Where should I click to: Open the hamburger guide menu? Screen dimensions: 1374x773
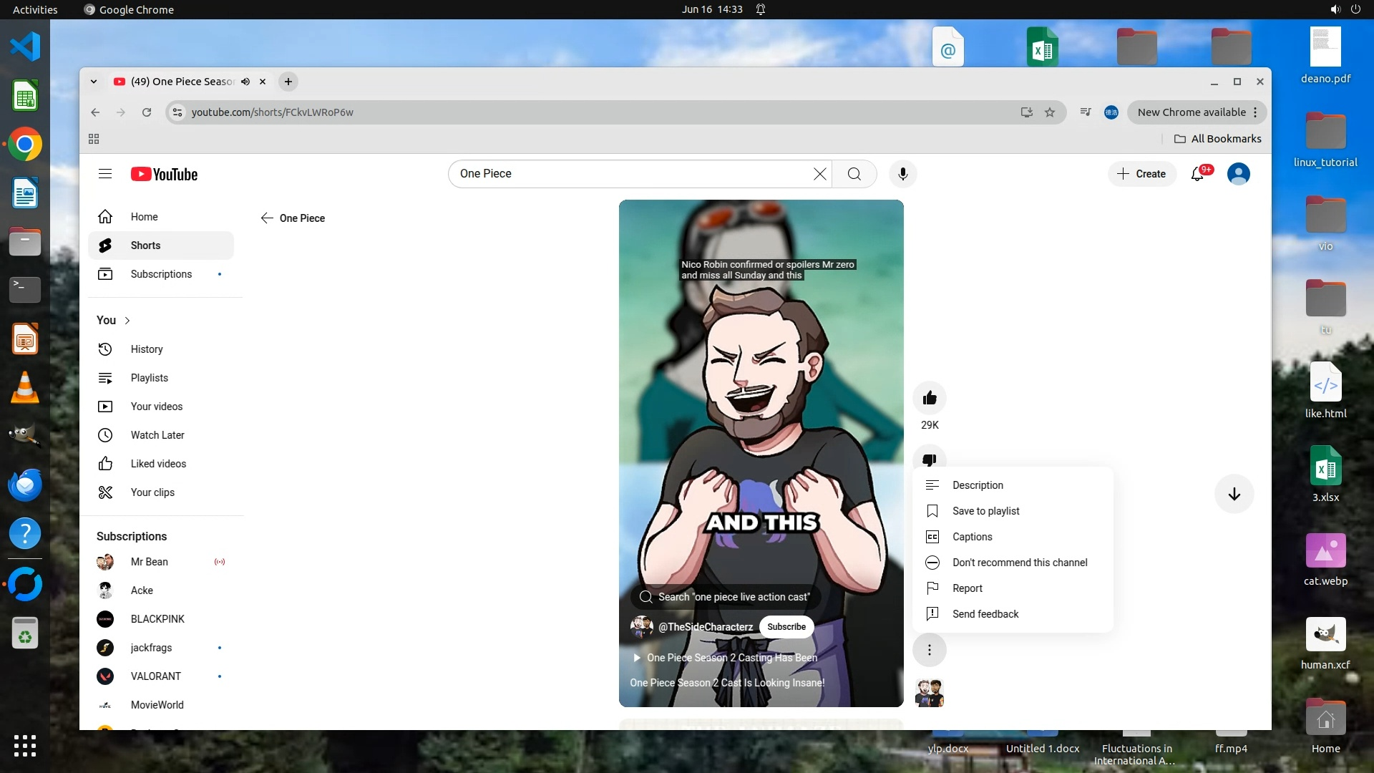pos(105,174)
